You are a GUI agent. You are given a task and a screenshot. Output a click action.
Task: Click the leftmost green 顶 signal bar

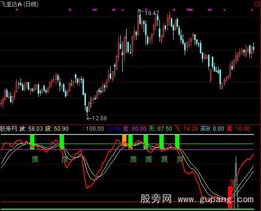click(32, 142)
